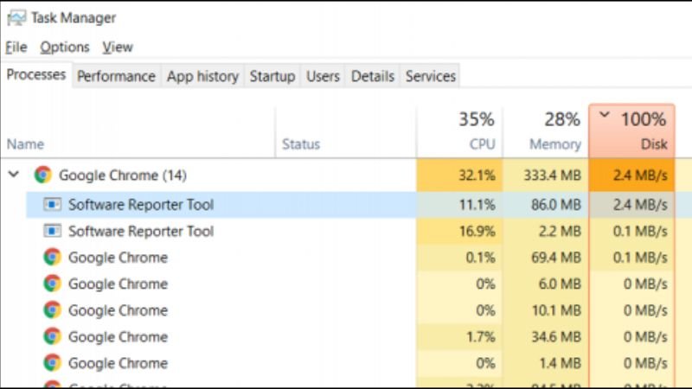The image size is (692, 389).
Task: Switch to the Details tab
Action: click(x=373, y=76)
